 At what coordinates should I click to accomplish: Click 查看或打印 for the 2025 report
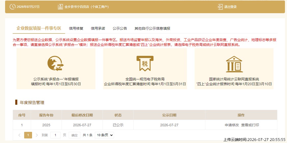click(250, 125)
